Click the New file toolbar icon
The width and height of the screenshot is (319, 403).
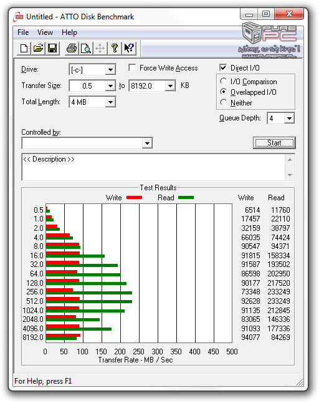point(24,48)
